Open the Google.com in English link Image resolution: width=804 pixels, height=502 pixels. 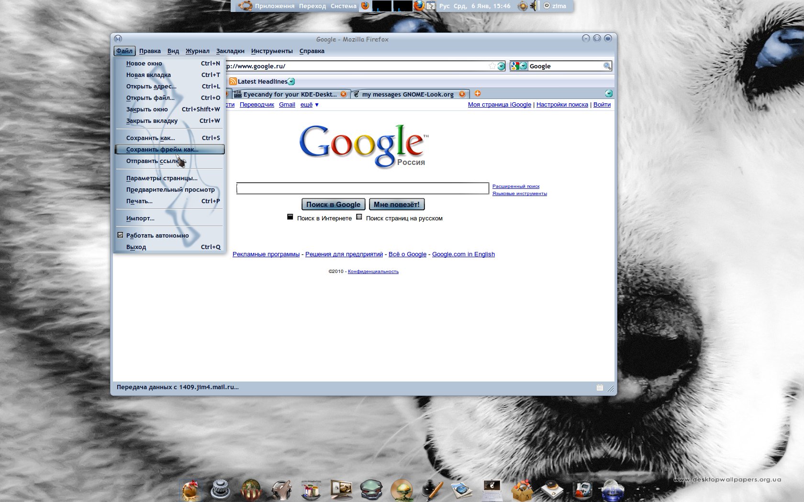point(463,254)
